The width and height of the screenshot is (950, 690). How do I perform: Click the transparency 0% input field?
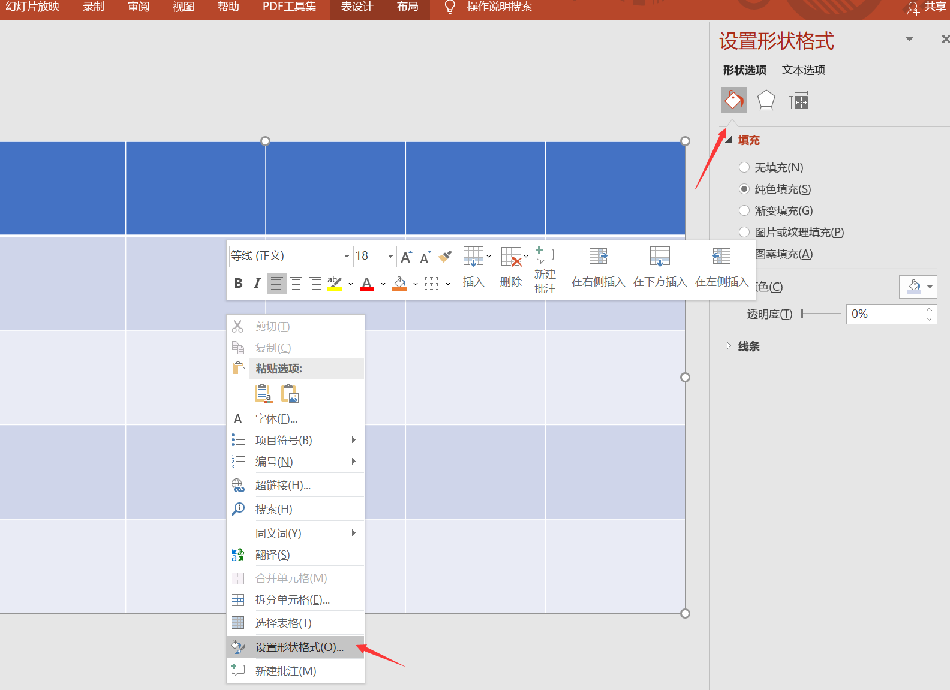click(884, 314)
